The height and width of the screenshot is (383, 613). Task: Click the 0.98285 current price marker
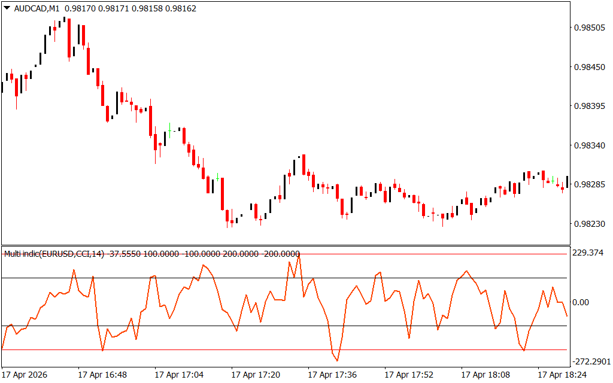tap(589, 184)
